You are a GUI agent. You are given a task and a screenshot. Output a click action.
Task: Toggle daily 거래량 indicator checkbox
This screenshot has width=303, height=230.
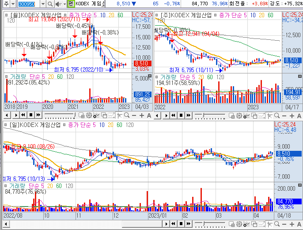tap(6, 186)
